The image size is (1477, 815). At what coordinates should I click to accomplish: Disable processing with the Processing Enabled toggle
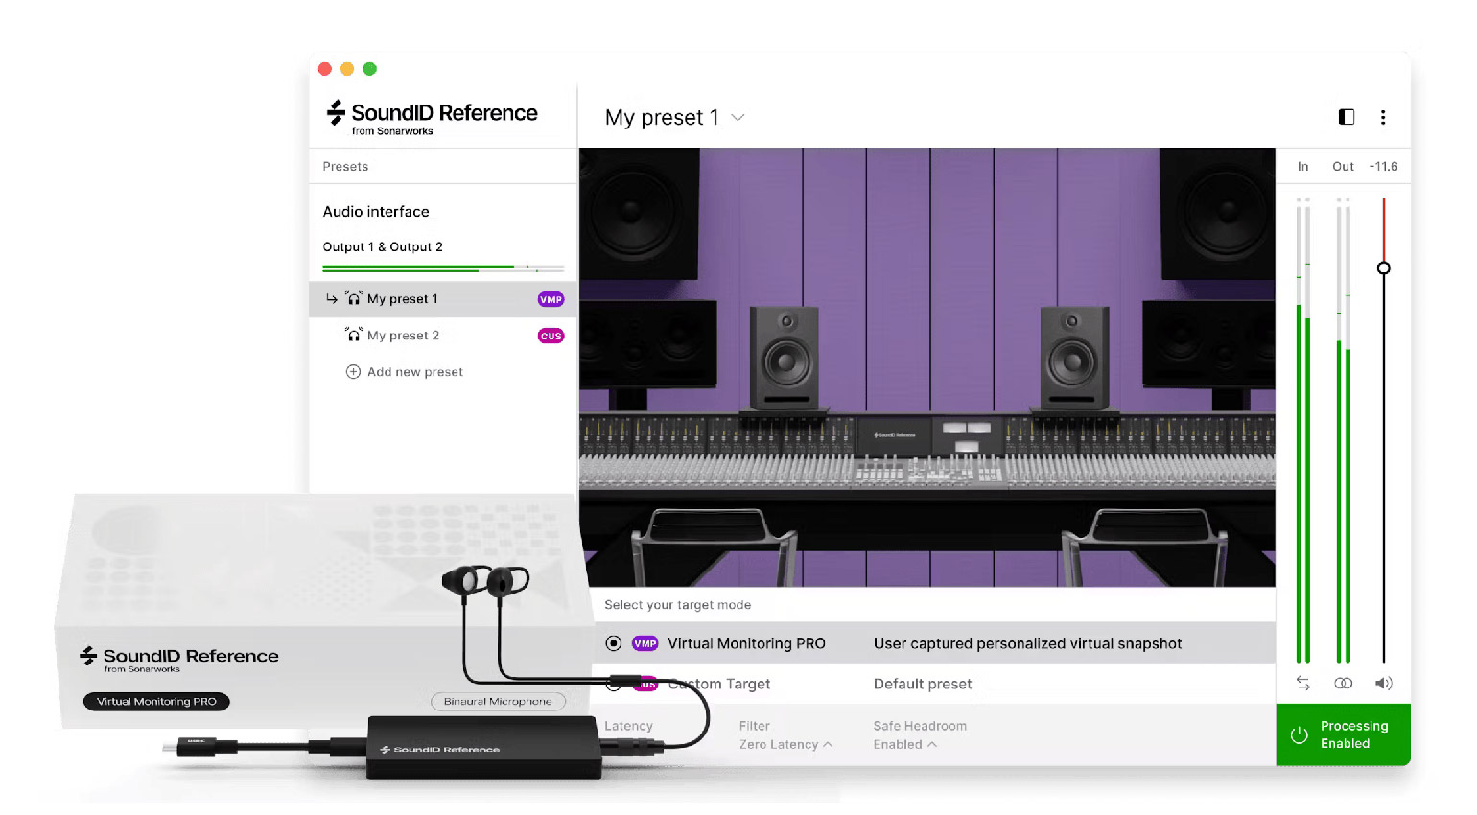1343,734
